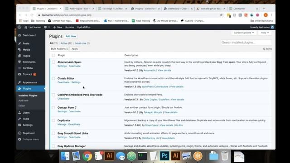Open the Bulk Actions dropdown
Screen dimensions: 290x163
click(59, 49)
